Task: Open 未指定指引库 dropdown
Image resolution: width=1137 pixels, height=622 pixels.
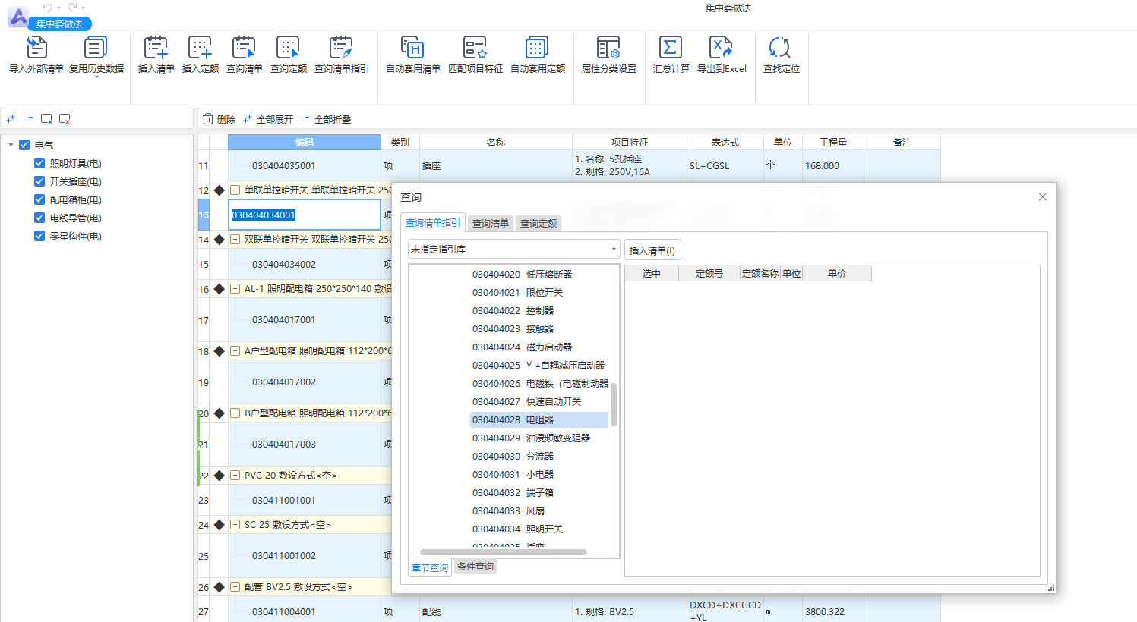Action: tap(514, 249)
